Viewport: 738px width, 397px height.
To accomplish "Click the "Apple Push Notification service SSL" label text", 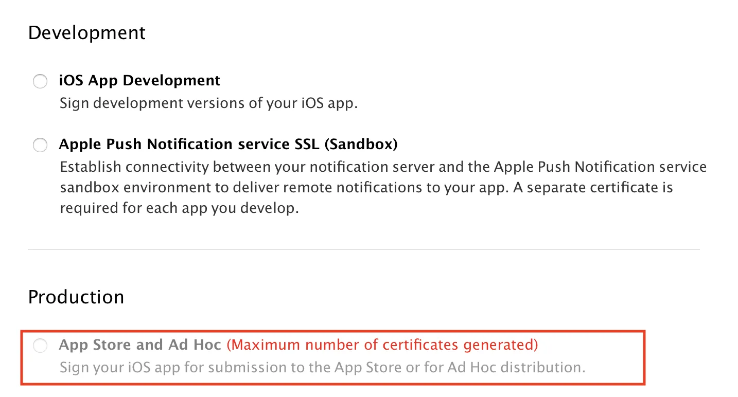I will [x=189, y=145].
